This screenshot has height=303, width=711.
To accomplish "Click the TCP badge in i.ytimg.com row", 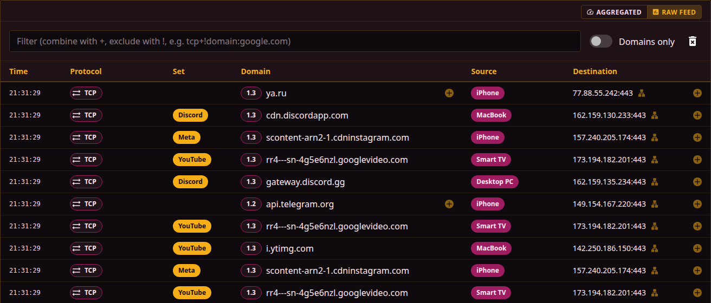I will (x=86, y=248).
